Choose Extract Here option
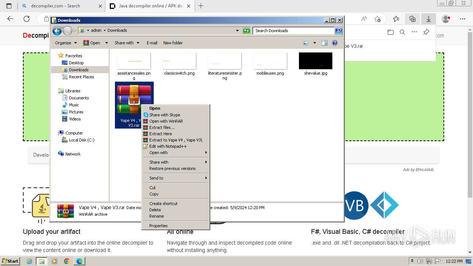 (176, 134)
